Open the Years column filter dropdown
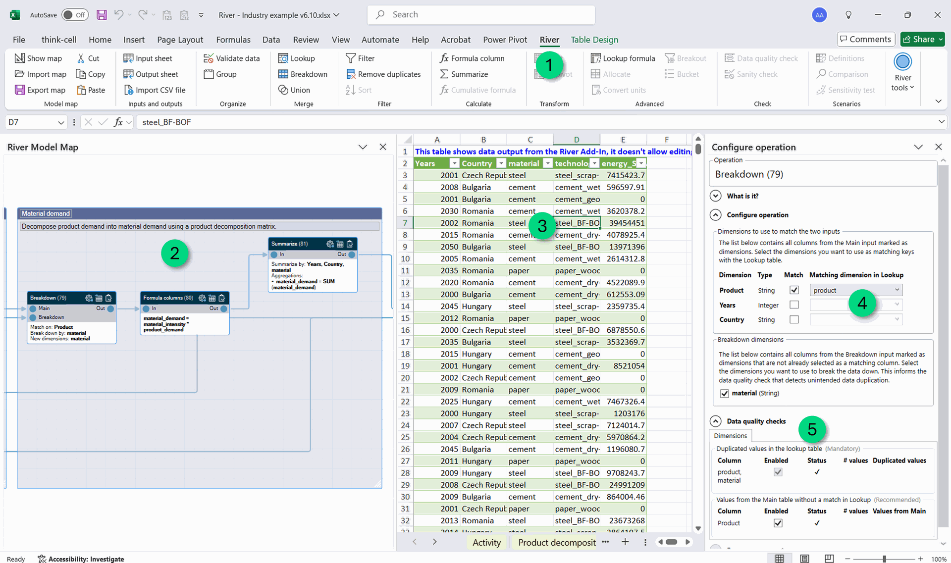Image resolution: width=951 pixels, height=563 pixels. [454, 163]
